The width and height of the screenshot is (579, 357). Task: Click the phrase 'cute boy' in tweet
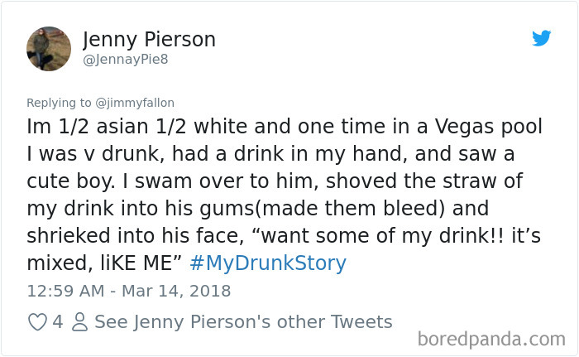pos(70,181)
